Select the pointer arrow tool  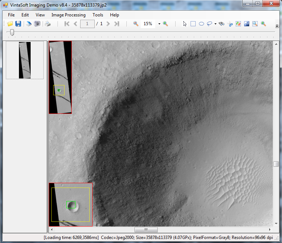[x=185, y=24]
